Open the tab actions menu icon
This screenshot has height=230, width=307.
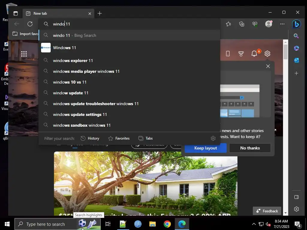coord(16,13)
